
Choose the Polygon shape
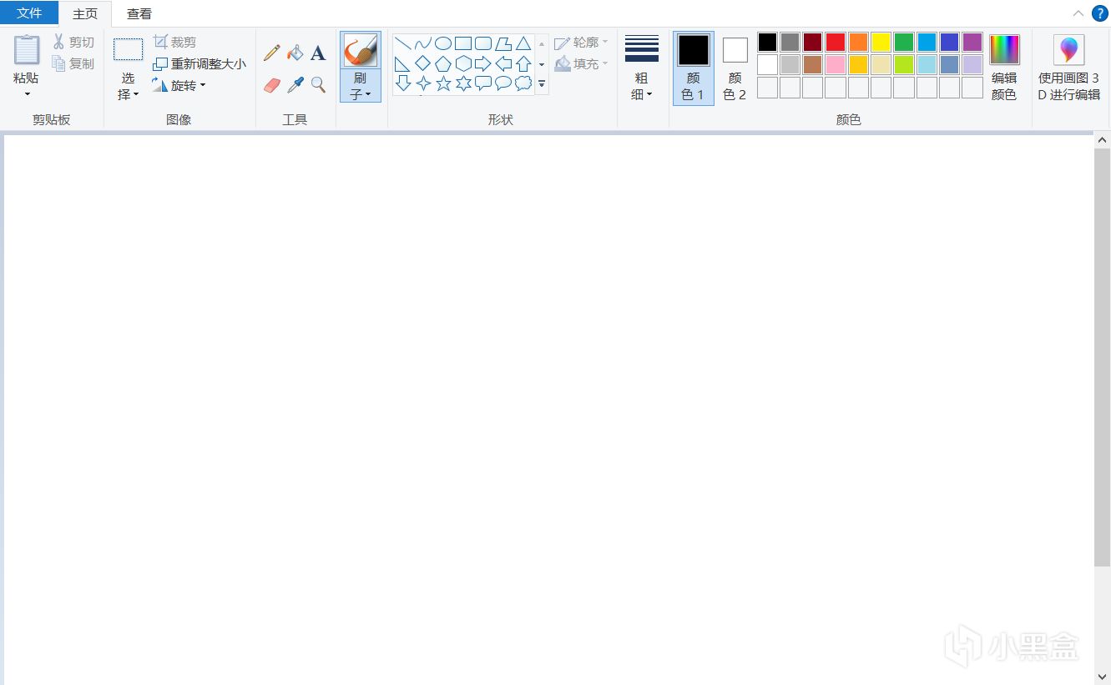tap(503, 43)
